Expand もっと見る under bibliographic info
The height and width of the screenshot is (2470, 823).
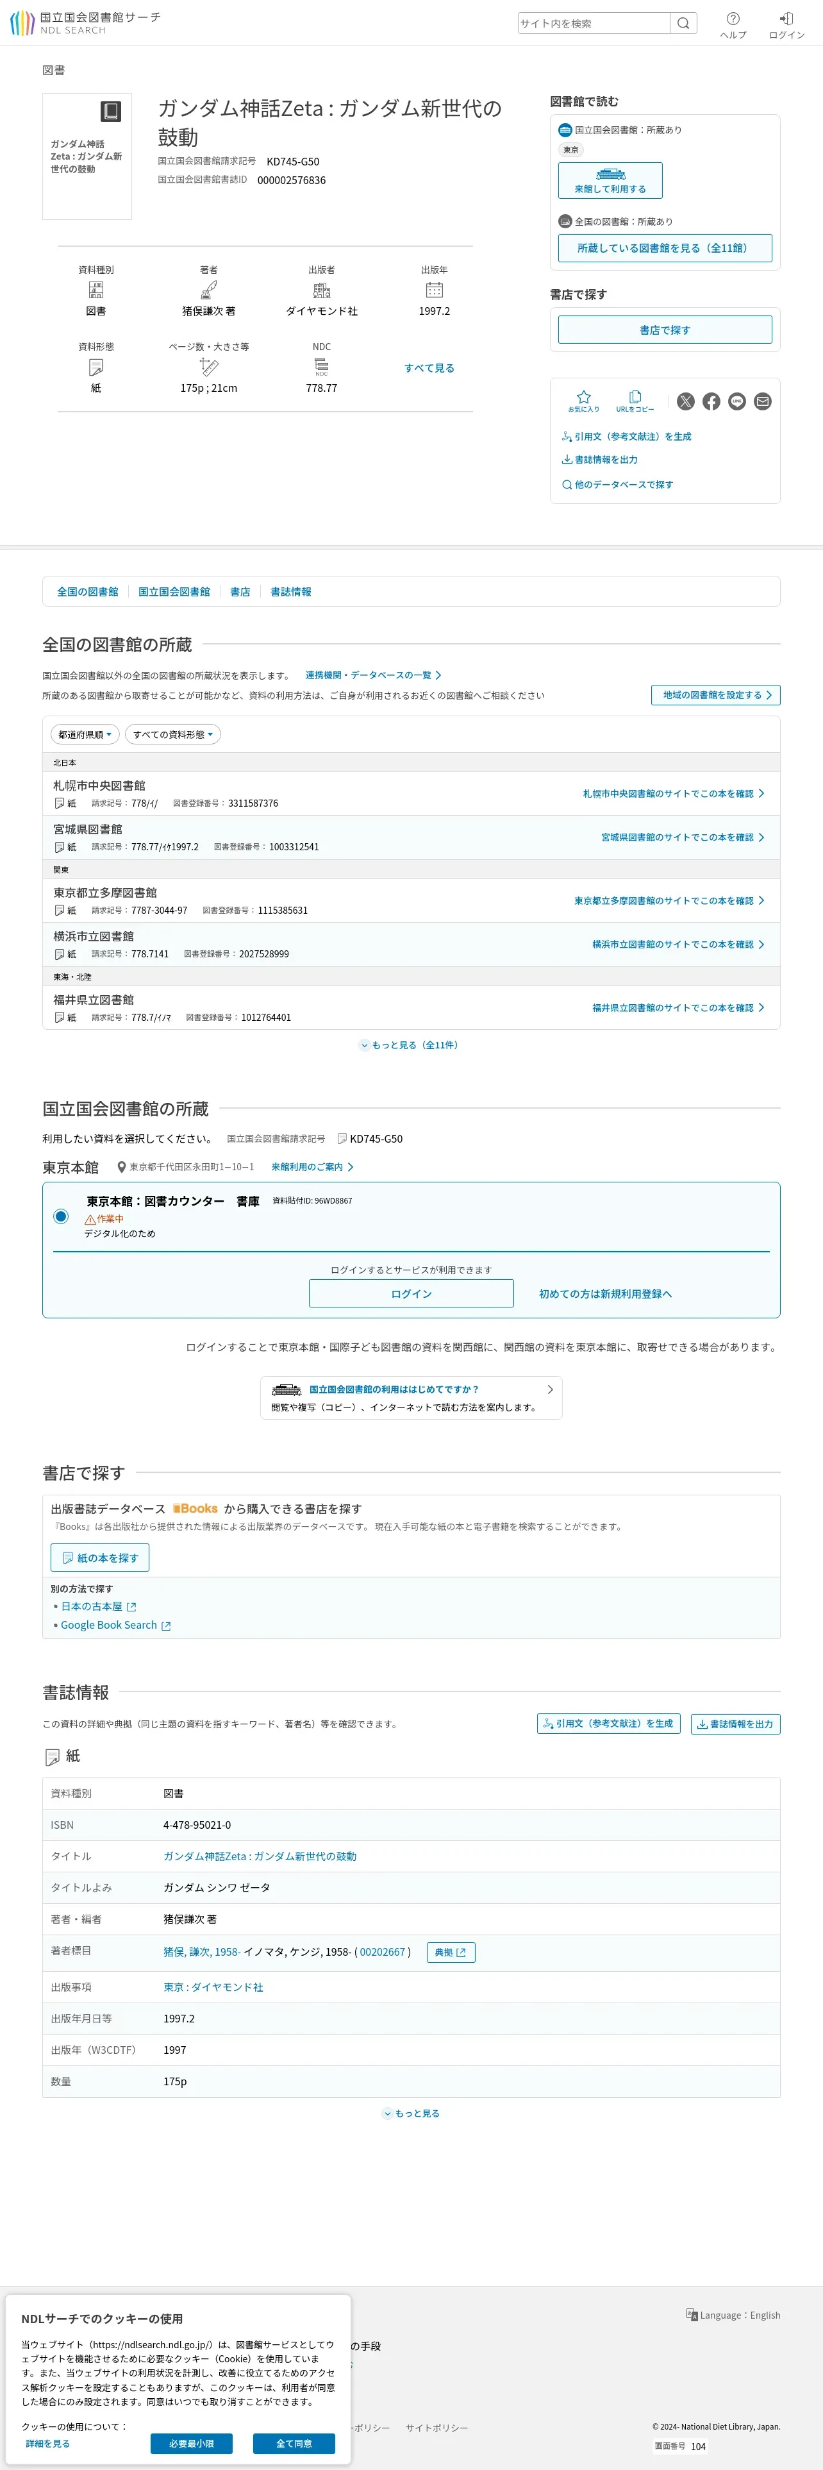(x=411, y=2113)
